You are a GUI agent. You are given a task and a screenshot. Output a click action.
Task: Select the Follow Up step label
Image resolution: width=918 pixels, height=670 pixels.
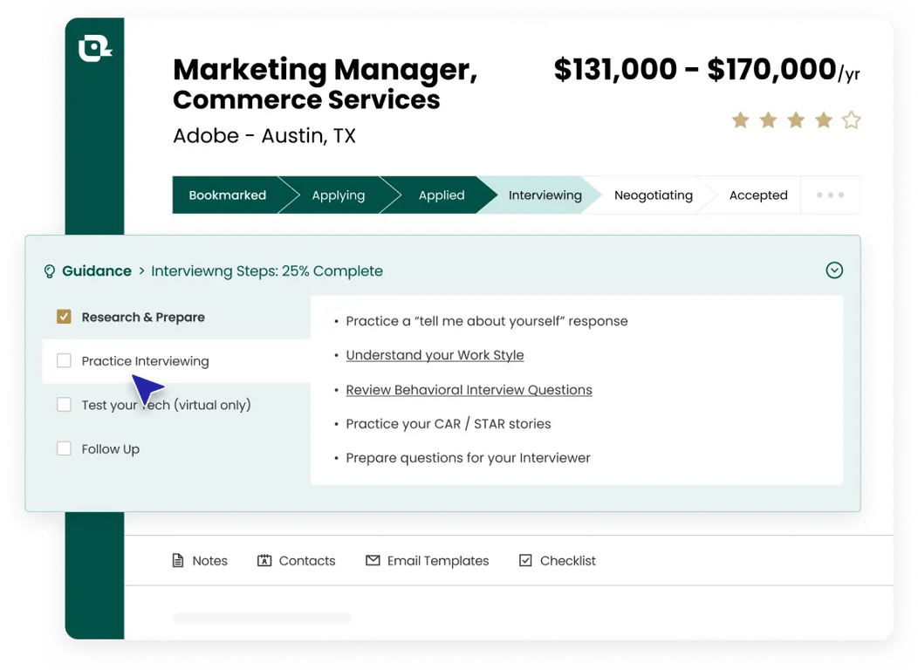pyautogui.click(x=111, y=448)
